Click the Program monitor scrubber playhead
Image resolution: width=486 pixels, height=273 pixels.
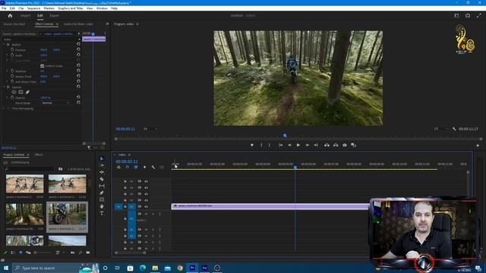pyautogui.click(x=285, y=136)
